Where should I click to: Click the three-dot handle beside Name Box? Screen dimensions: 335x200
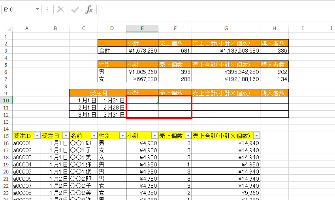coord(47,9)
